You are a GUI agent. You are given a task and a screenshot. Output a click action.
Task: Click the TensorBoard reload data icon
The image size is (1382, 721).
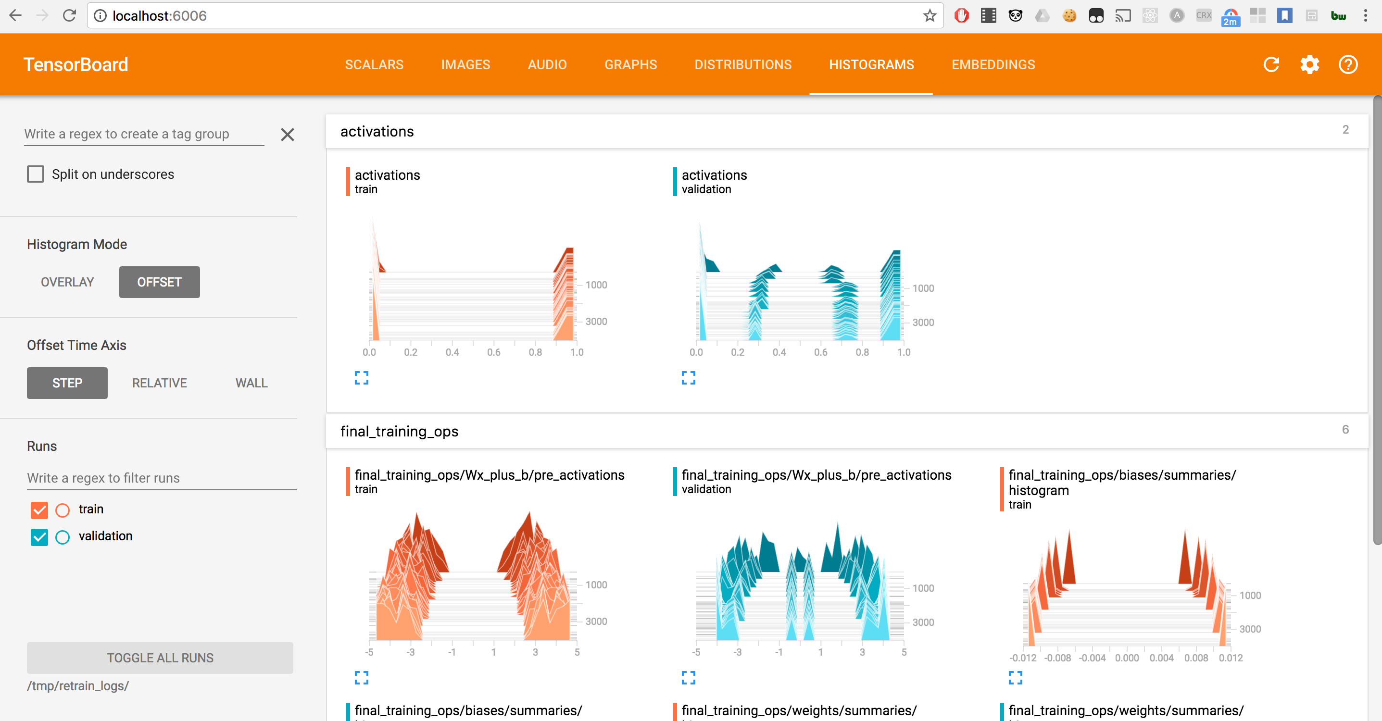click(x=1271, y=64)
